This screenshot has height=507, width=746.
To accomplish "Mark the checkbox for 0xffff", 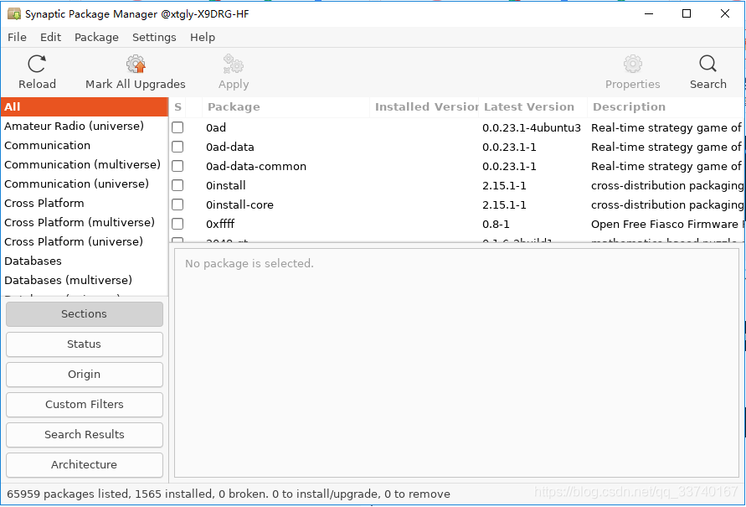I will point(177,224).
